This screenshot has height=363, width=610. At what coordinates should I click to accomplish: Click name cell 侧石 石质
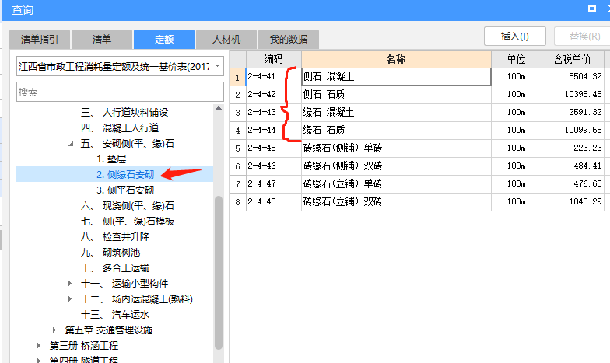click(396, 95)
